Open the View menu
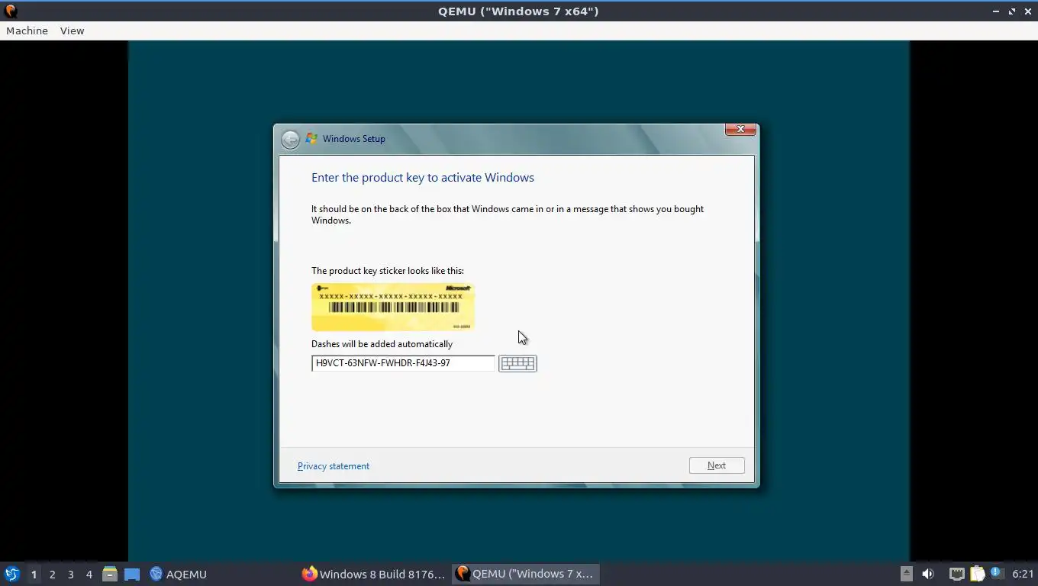This screenshot has width=1038, height=586. [72, 31]
